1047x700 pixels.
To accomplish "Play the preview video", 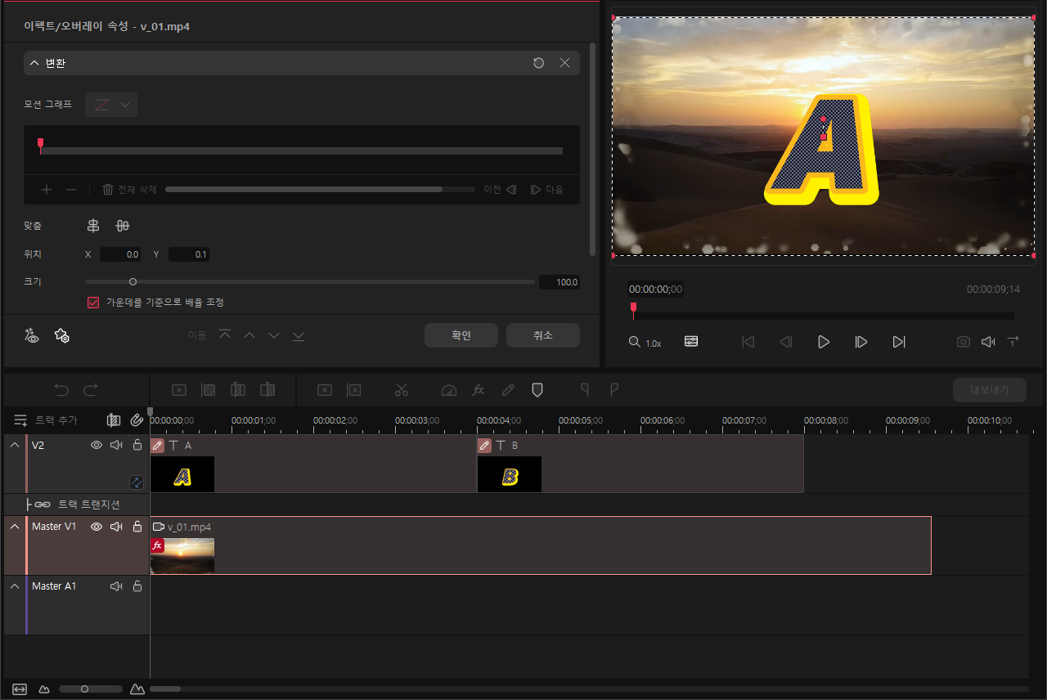I will 824,342.
